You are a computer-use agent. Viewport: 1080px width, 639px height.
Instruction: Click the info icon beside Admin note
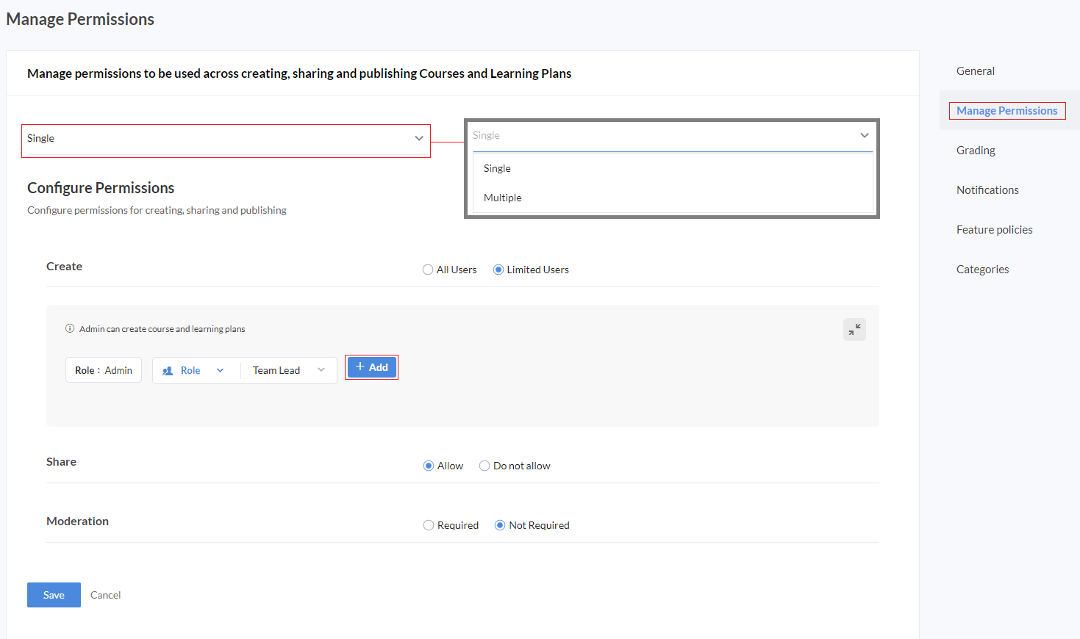coord(70,329)
